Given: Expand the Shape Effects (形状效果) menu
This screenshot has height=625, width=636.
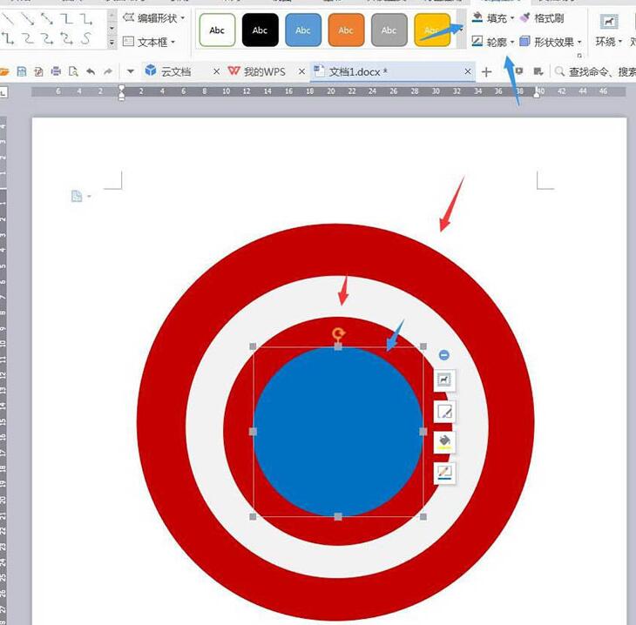Looking at the screenshot, I should [551, 42].
